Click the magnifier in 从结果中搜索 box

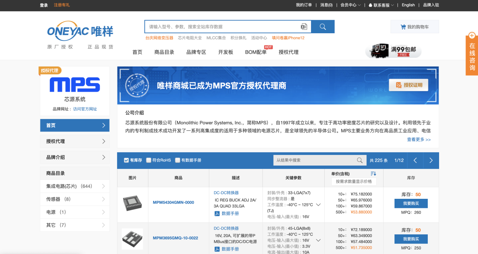point(360,160)
